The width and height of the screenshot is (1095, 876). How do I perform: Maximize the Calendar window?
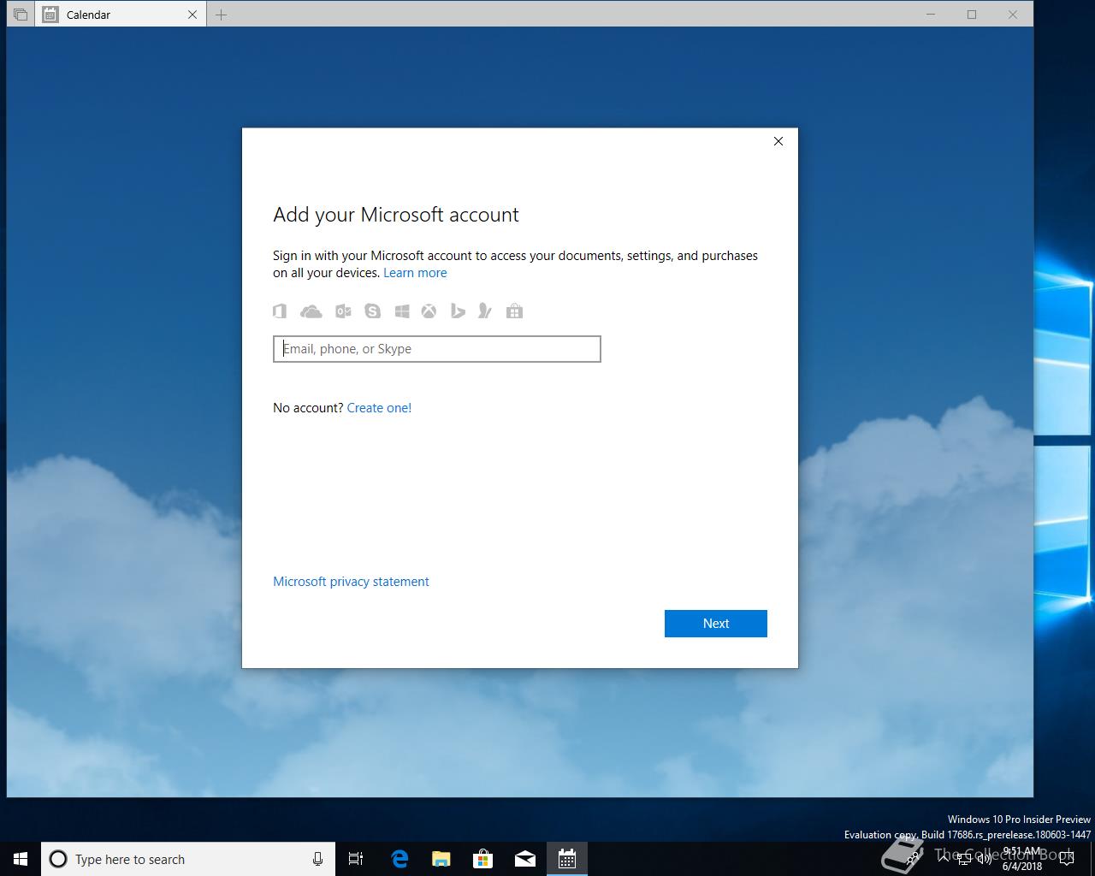click(x=972, y=15)
